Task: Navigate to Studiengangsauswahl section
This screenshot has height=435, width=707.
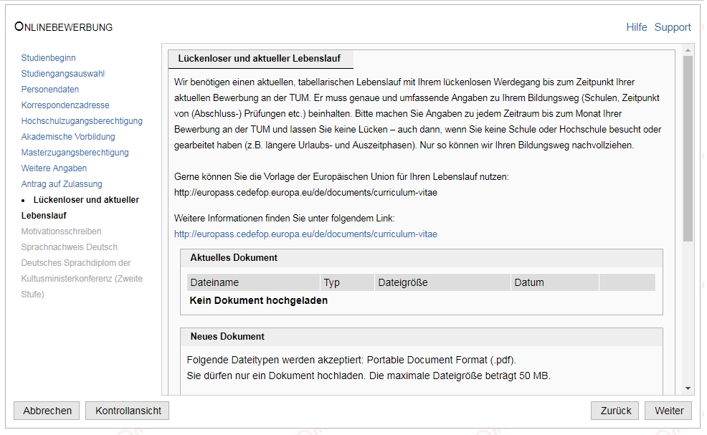Action: point(63,74)
